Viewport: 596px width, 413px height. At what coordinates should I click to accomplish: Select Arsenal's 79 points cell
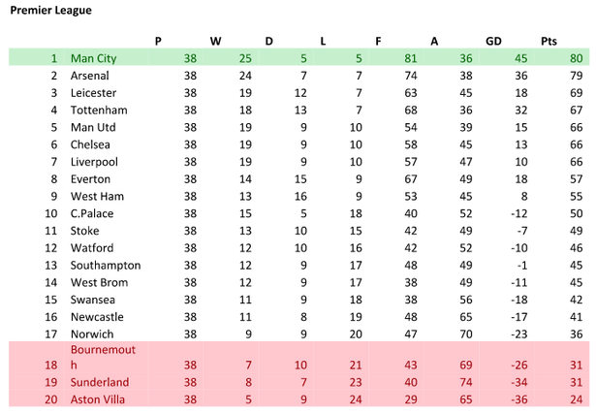(576, 76)
